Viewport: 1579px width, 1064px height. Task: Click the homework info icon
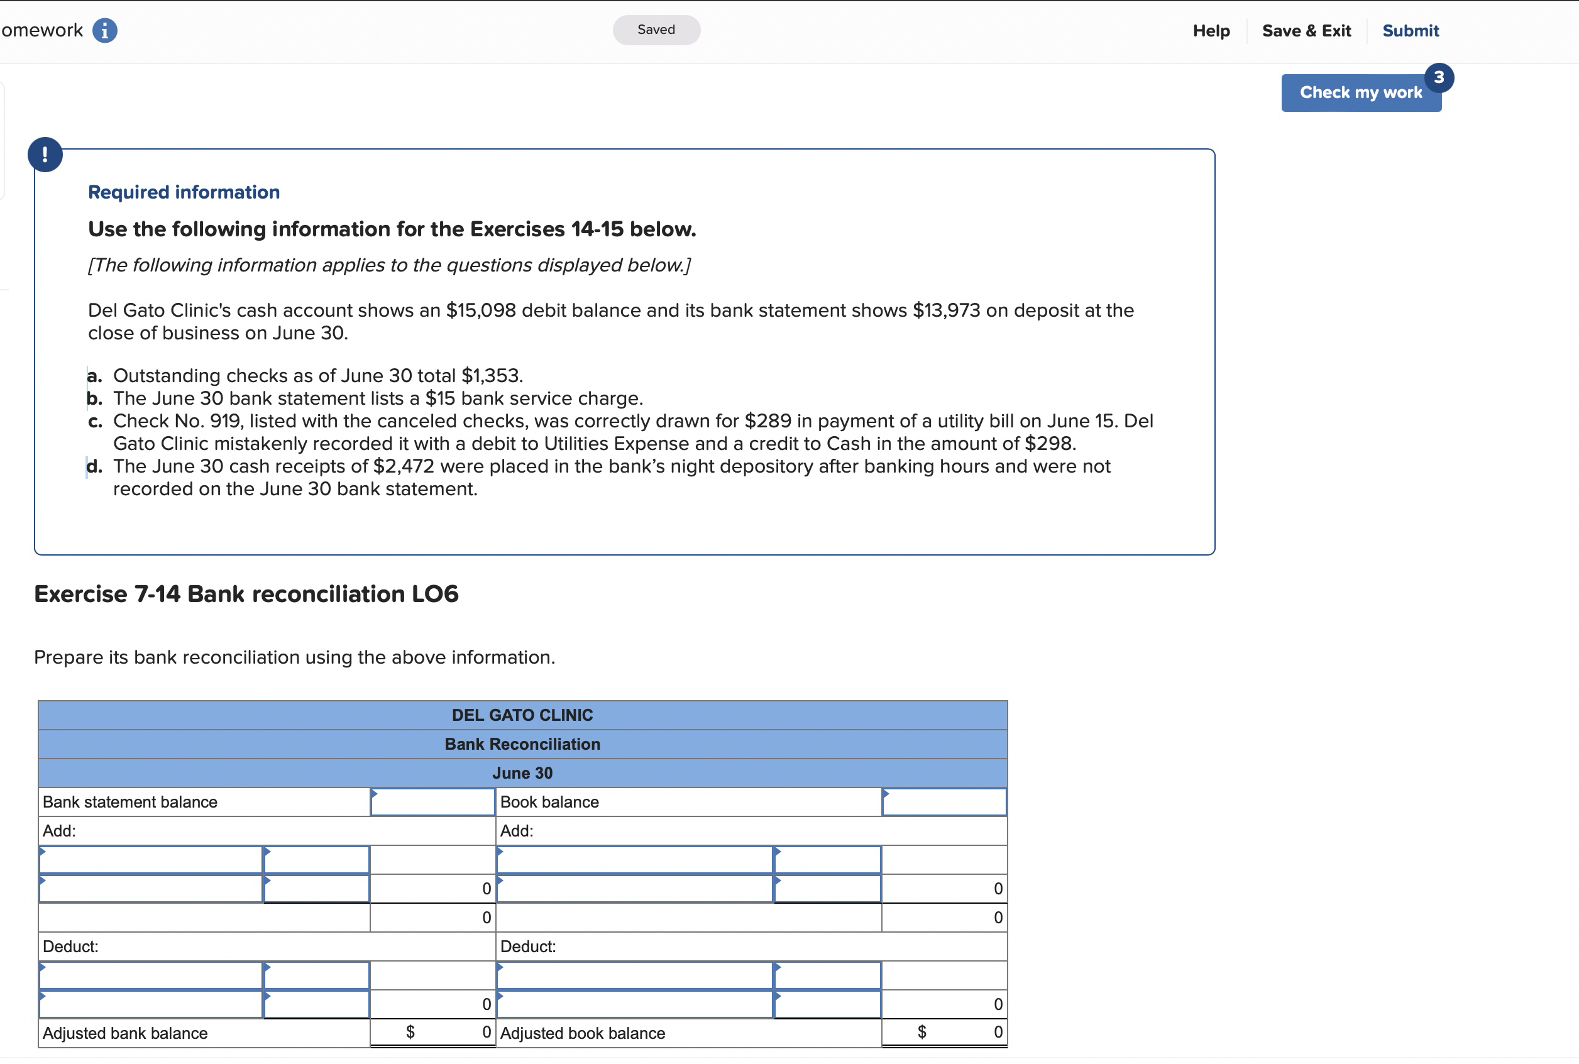point(104,30)
